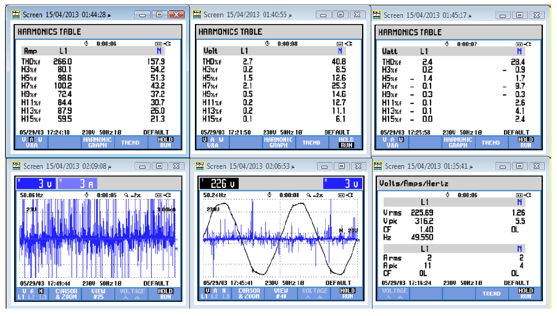The width and height of the screenshot is (557, 316).
Task: Click the light blue 3 A channel label
Action: pyautogui.click(x=76, y=183)
